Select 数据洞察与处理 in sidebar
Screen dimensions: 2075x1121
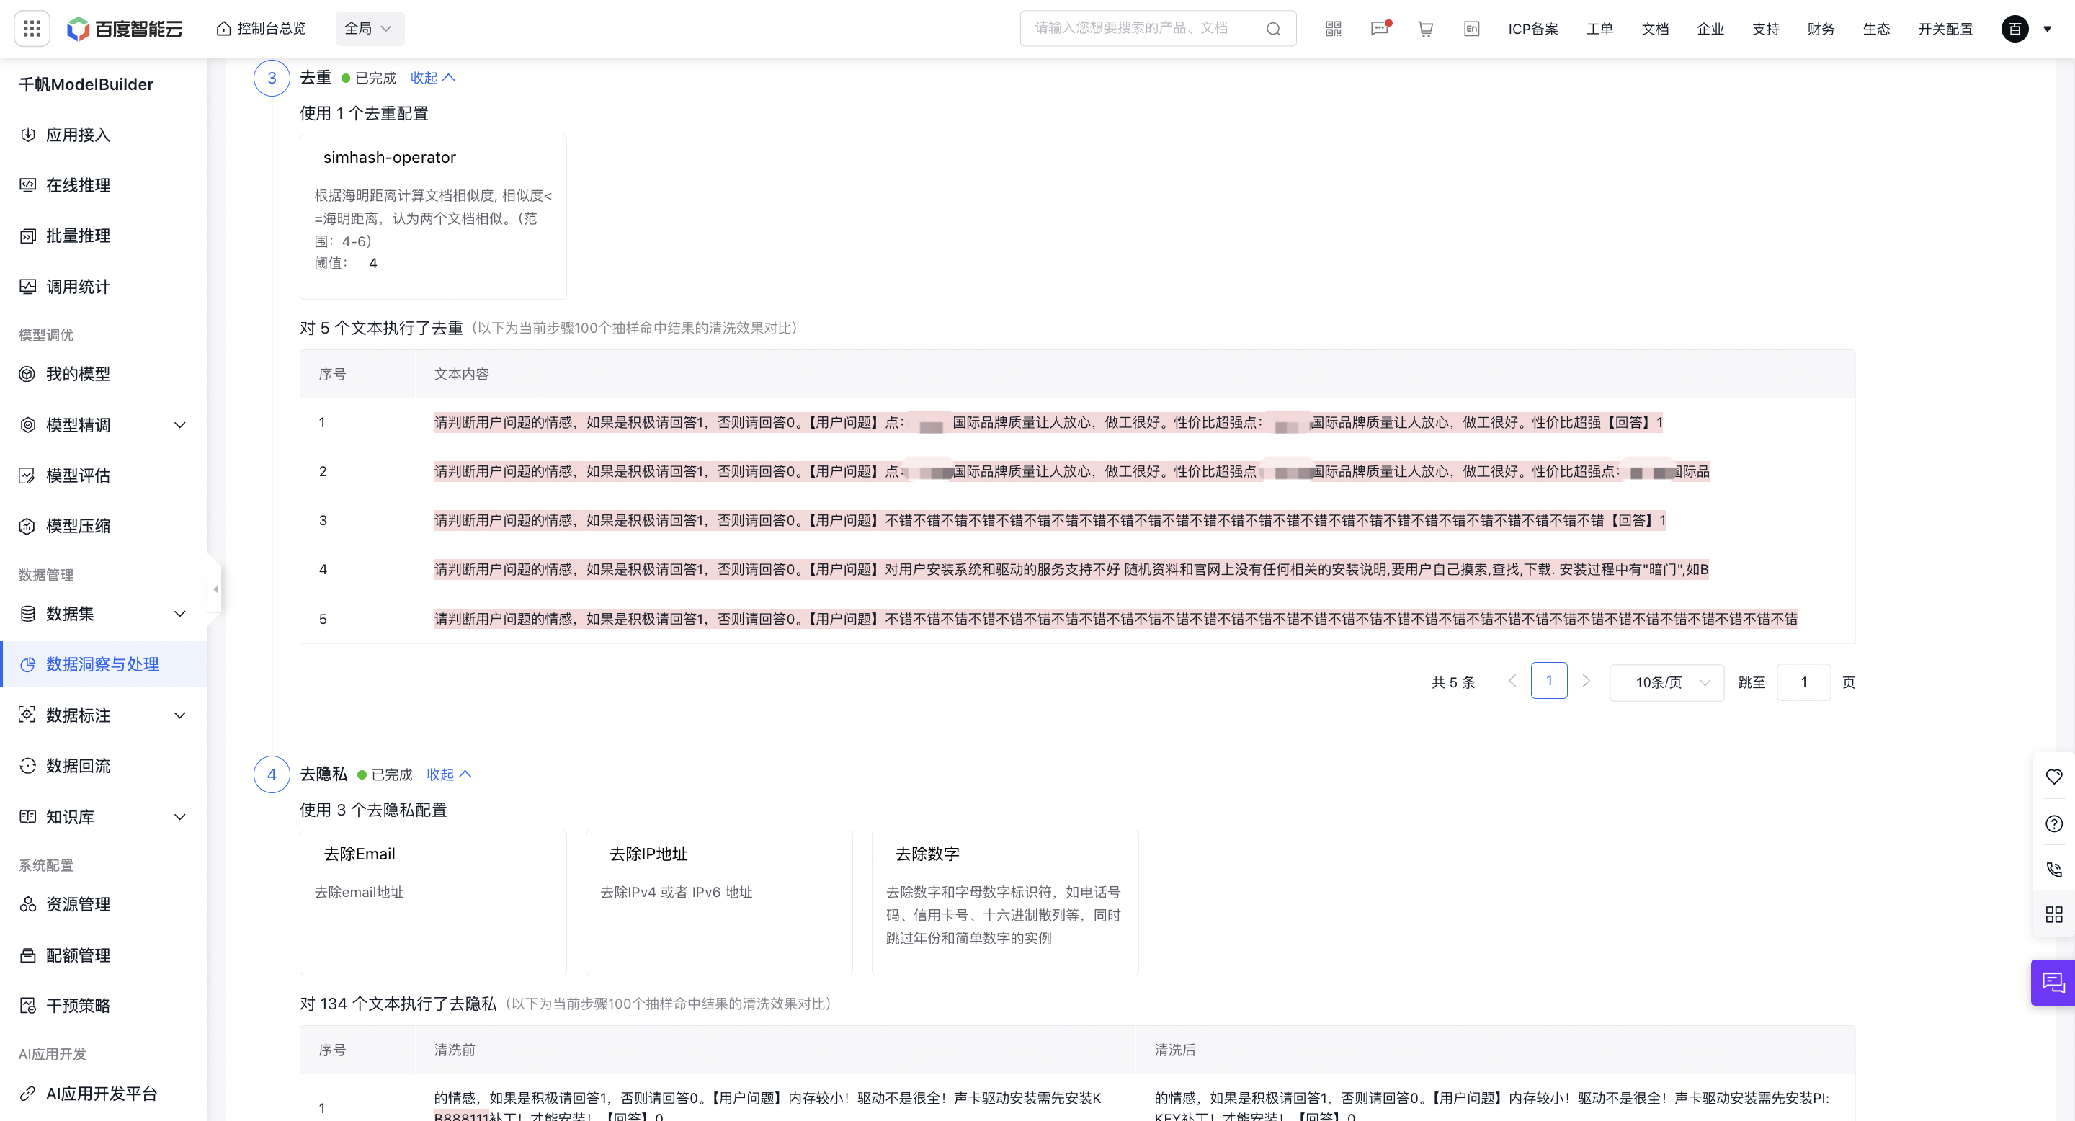coord(104,664)
